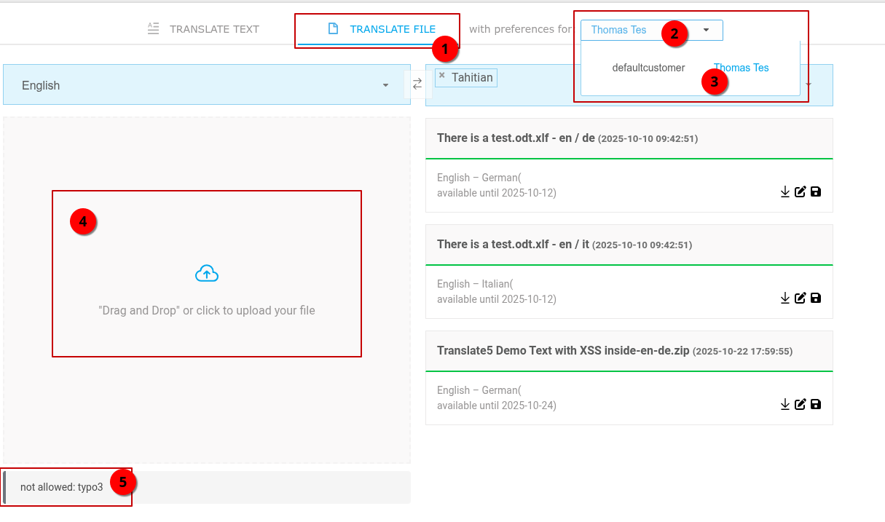
Task: Open editor for English–Italian translation
Action: pyautogui.click(x=801, y=298)
